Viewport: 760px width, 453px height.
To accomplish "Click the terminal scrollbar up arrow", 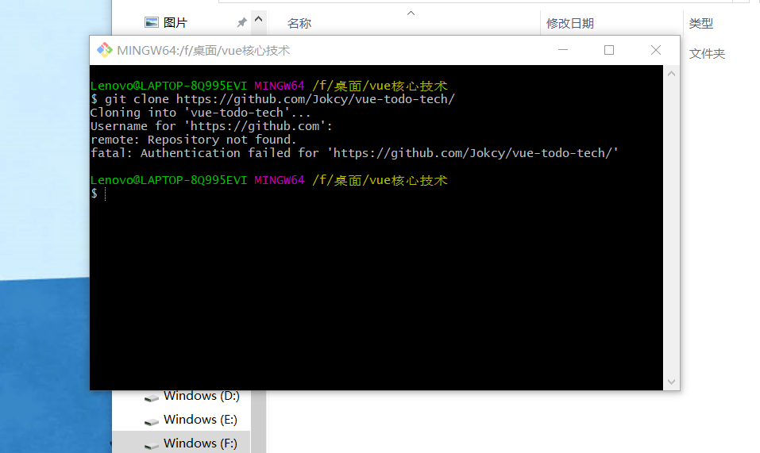I will coord(671,74).
